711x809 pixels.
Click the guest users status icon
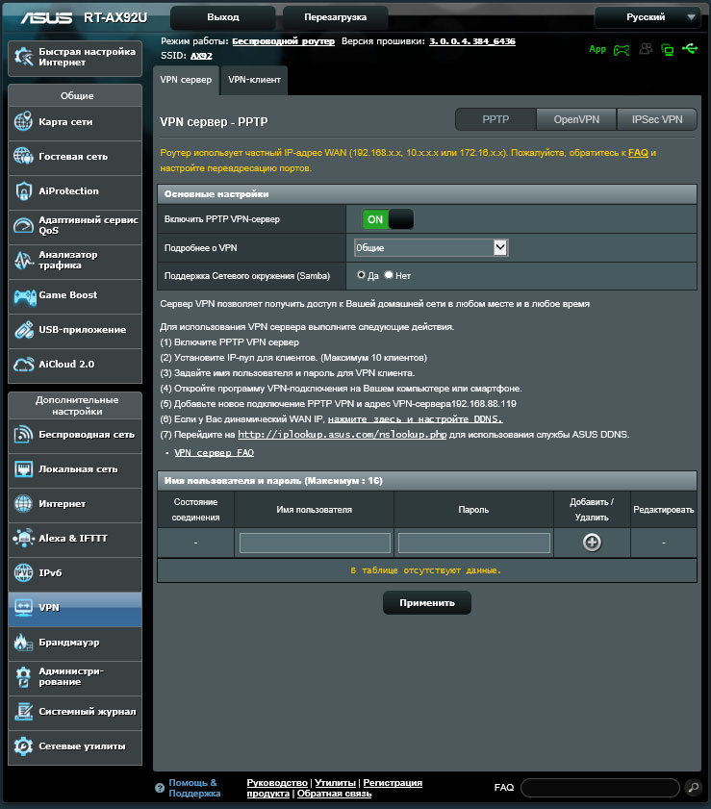click(646, 48)
